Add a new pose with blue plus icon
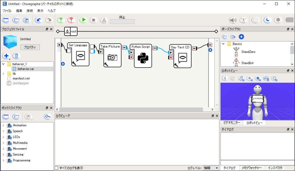 tap(241, 37)
